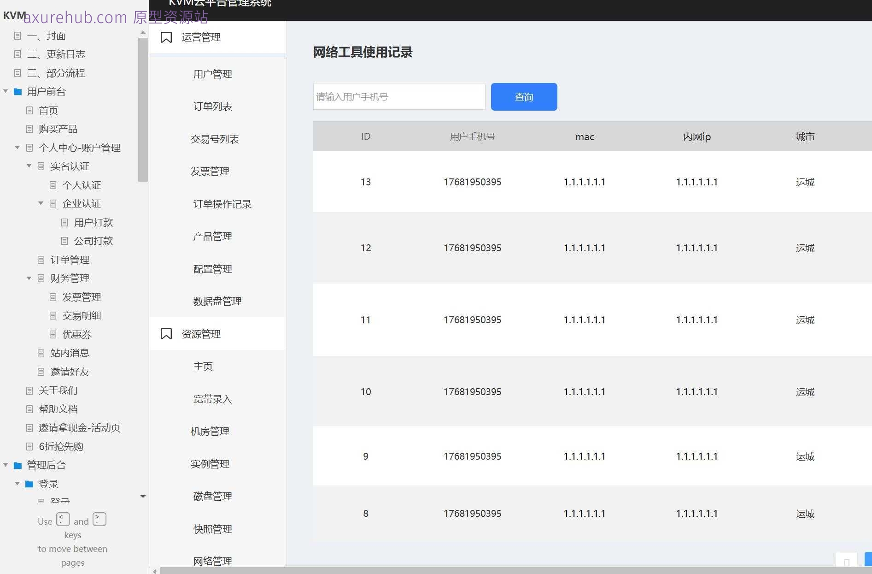This screenshot has width=872, height=574.
Task: Collapse the 企业认证 branch
Action: click(x=41, y=203)
